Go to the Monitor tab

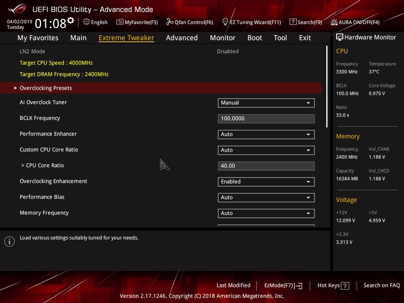pos(223,37)
